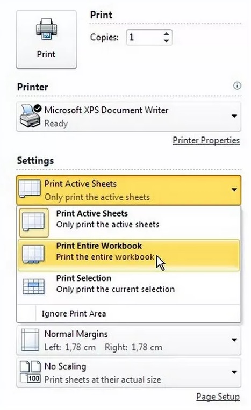The image size is (251, 410).
Task: Open the Page Setup link
Action: pos(218,397)
